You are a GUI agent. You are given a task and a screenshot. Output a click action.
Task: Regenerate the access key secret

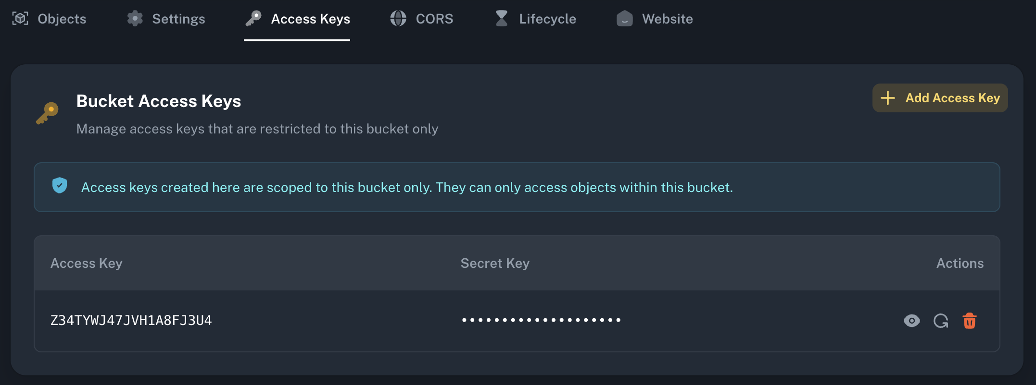(x=941, y=321)
